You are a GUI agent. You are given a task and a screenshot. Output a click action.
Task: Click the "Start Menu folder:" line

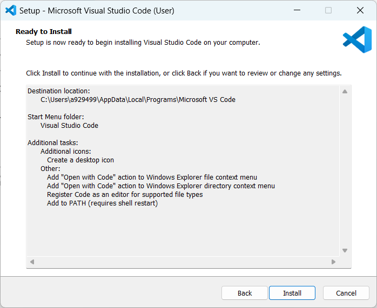click(56, 117)
